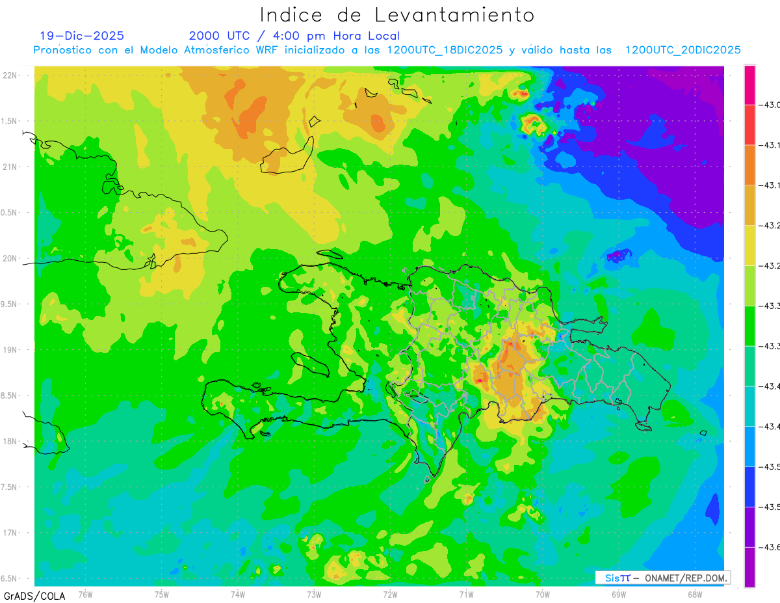Click the 71W longitude label
780x603 pixels.
coord(466,594)
